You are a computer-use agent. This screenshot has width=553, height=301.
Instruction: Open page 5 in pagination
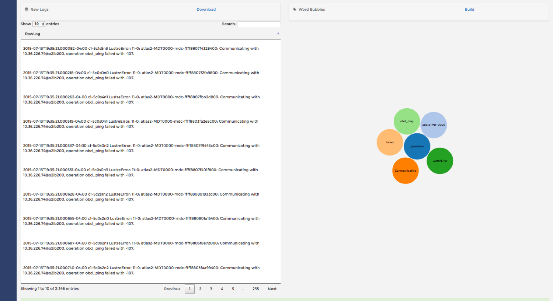[x=233, y=289]
